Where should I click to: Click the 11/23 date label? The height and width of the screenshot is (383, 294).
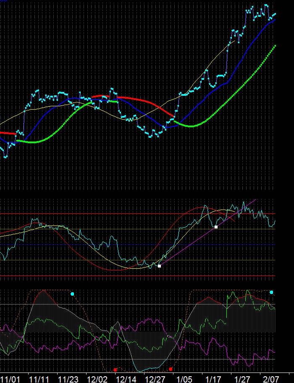click(x=68, y=379)
